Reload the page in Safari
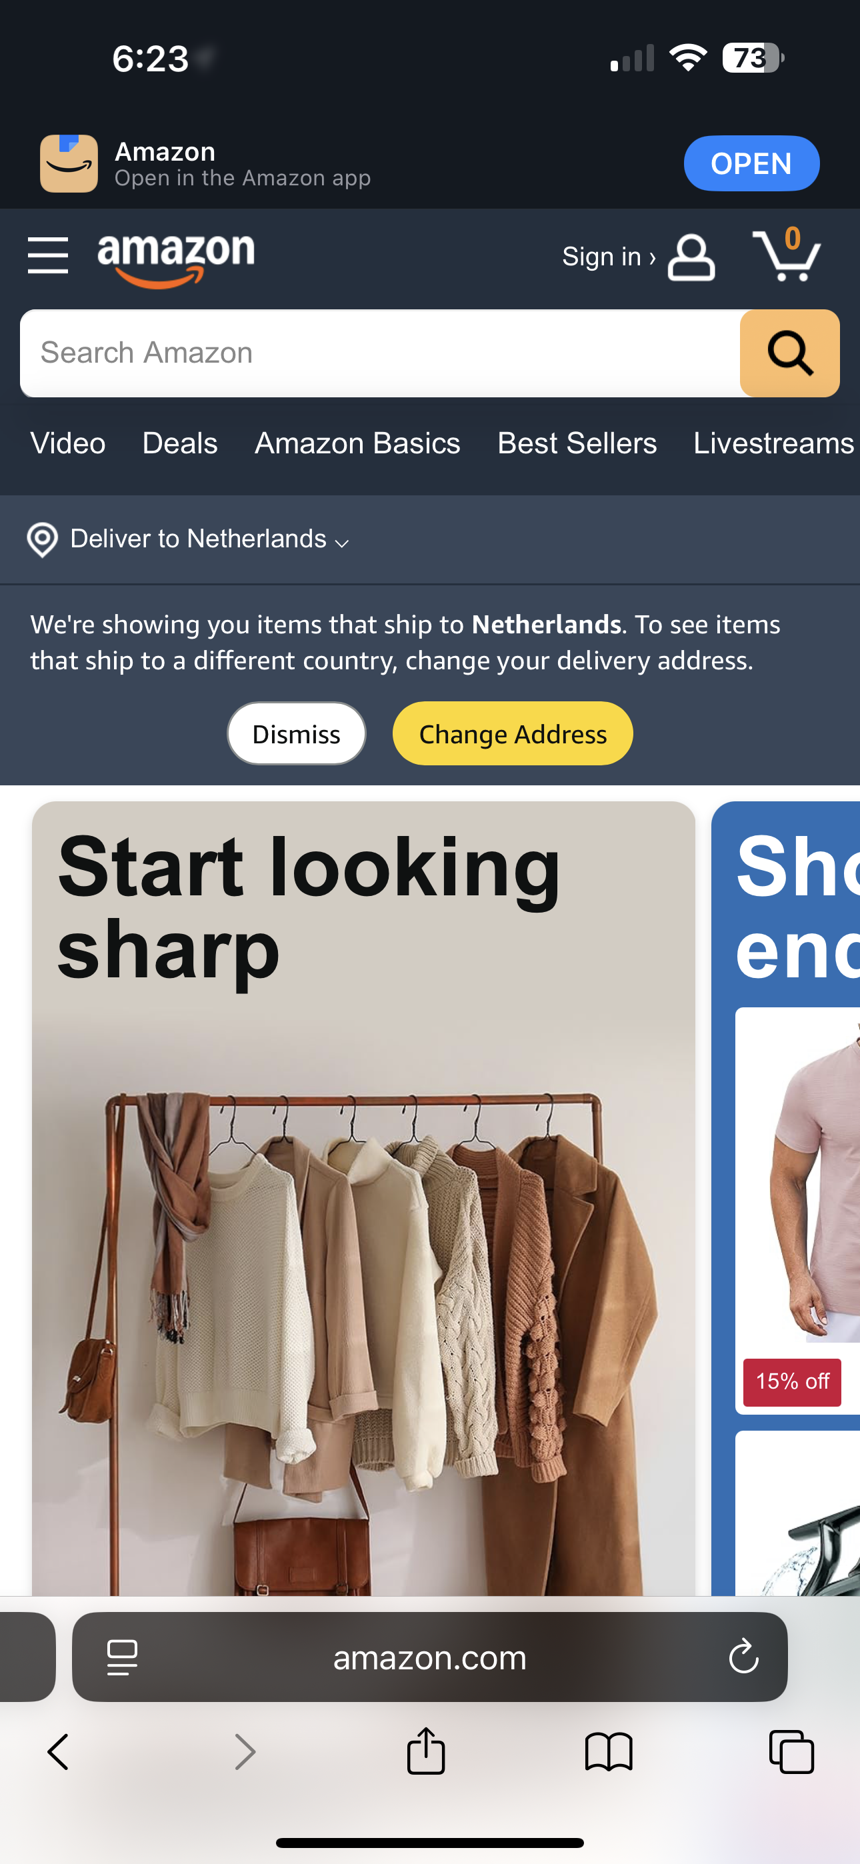Image resolution: width=860 pixels, height=1864 pixels. [743, 1656]
